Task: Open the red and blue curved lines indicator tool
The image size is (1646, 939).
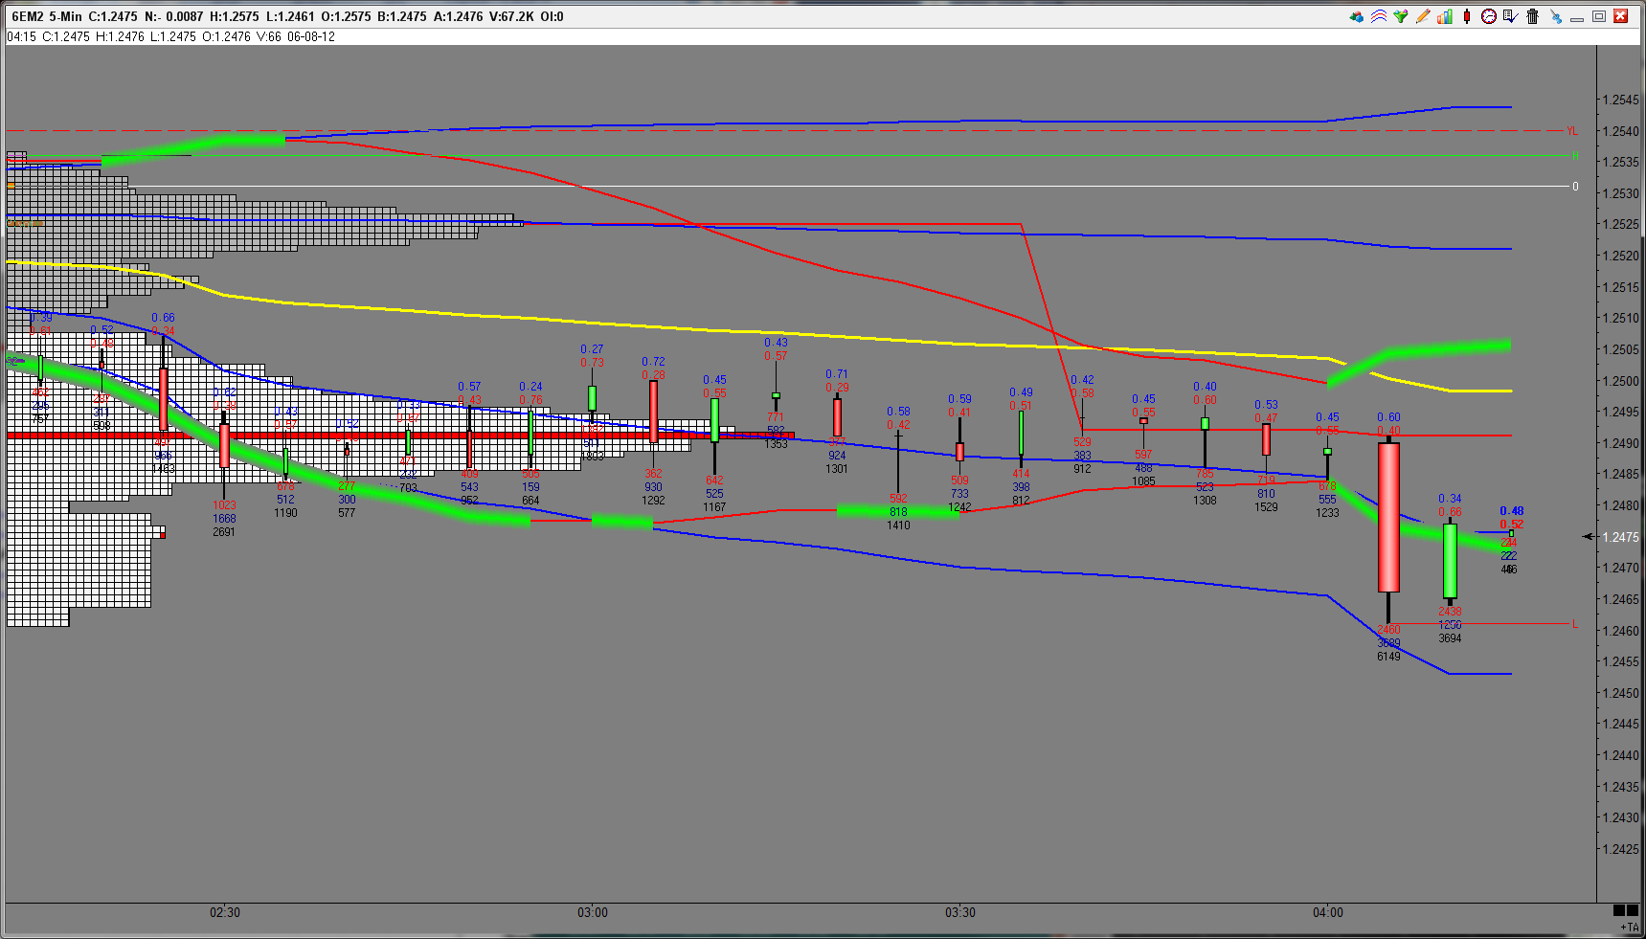Action: point(1379,16)
